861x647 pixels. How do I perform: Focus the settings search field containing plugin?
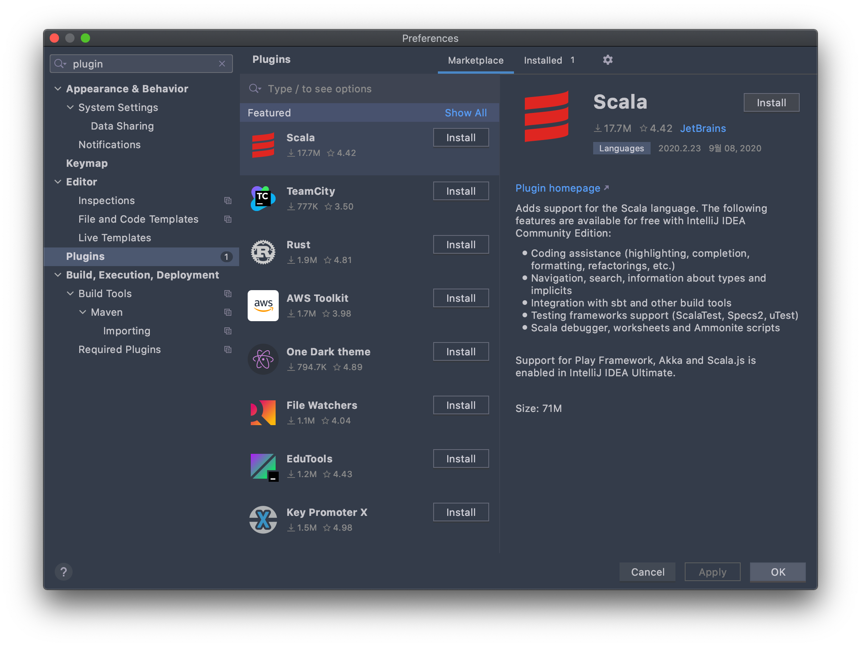point(141,64)
